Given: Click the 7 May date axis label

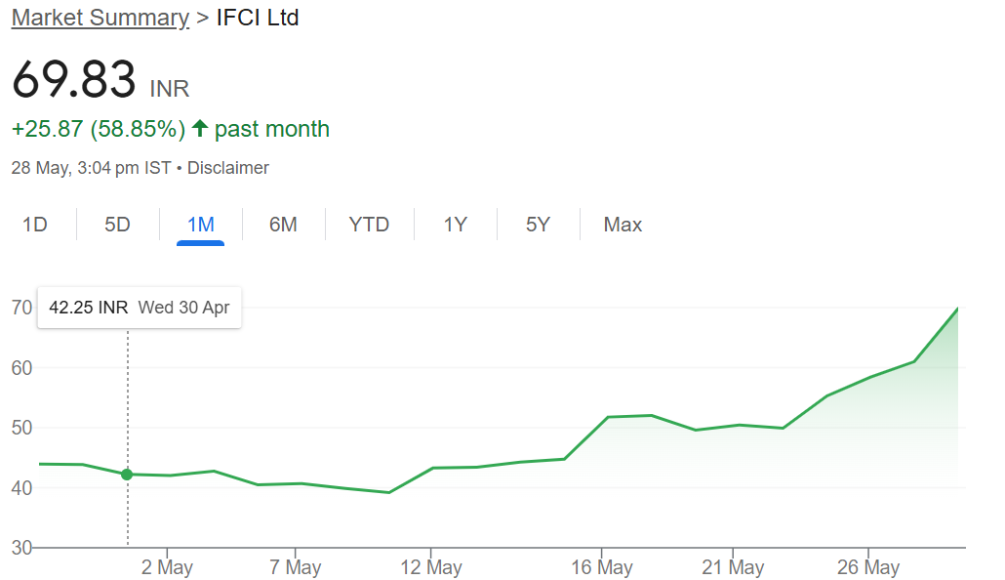Looking at the screenshot, I should (296, 567).
